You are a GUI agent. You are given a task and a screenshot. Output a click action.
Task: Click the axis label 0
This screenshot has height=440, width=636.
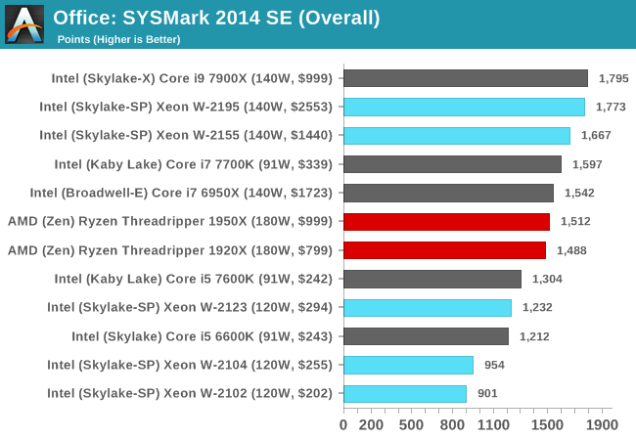[343, 425]
